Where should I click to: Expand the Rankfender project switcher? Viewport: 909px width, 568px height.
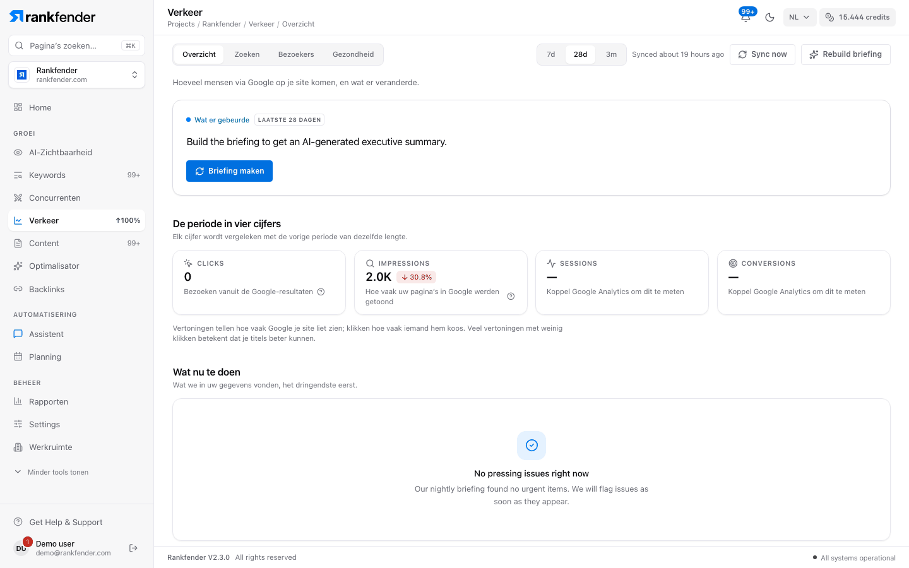click(x=76, y=75)
